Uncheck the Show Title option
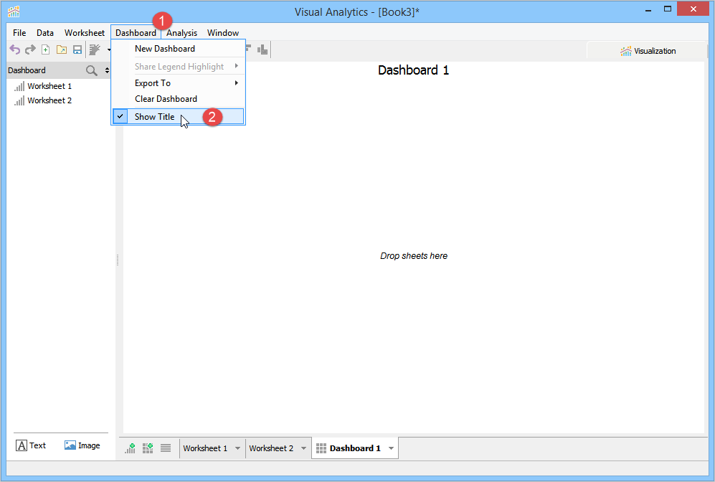 click(x=178, y=117)
